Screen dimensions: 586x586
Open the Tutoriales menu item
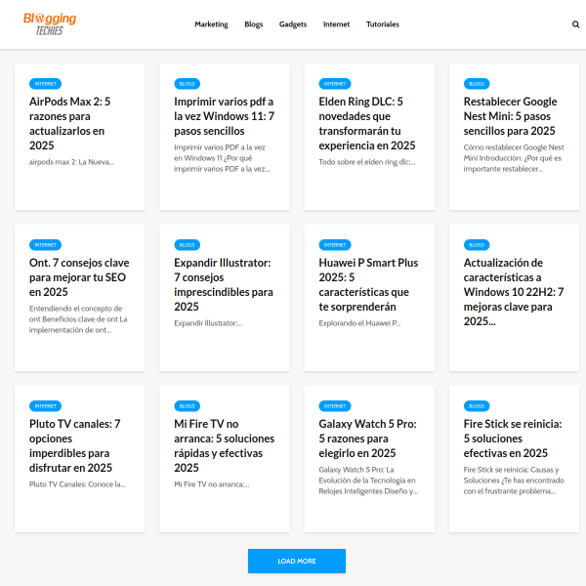(382, 24)
